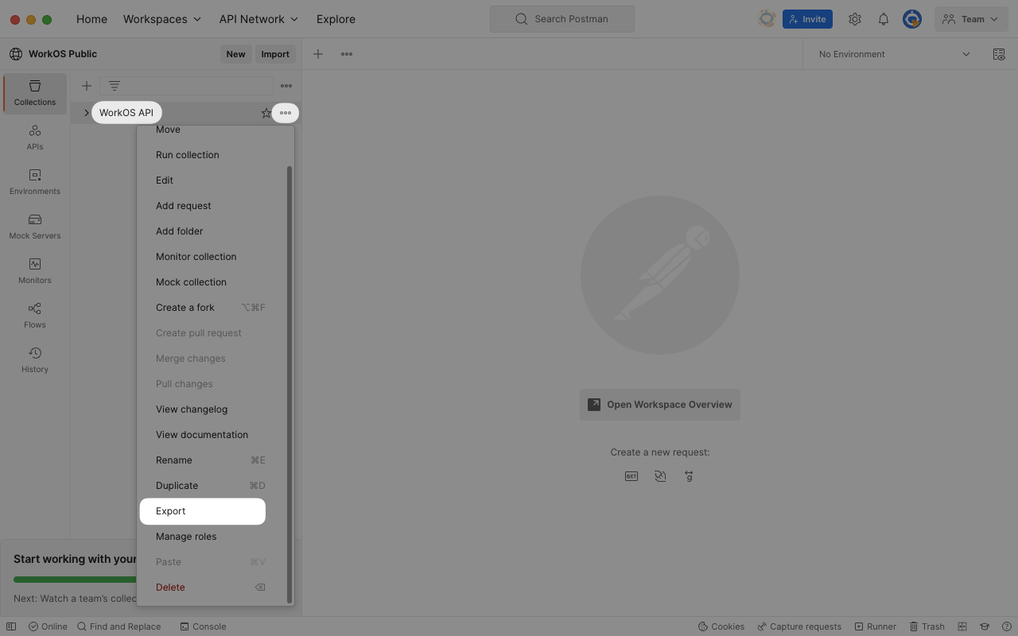Image resolution: width=1018 pixels, height=636 pixels.
Task: Open the Collections sidebar tab
Action: tap(35, 93)
